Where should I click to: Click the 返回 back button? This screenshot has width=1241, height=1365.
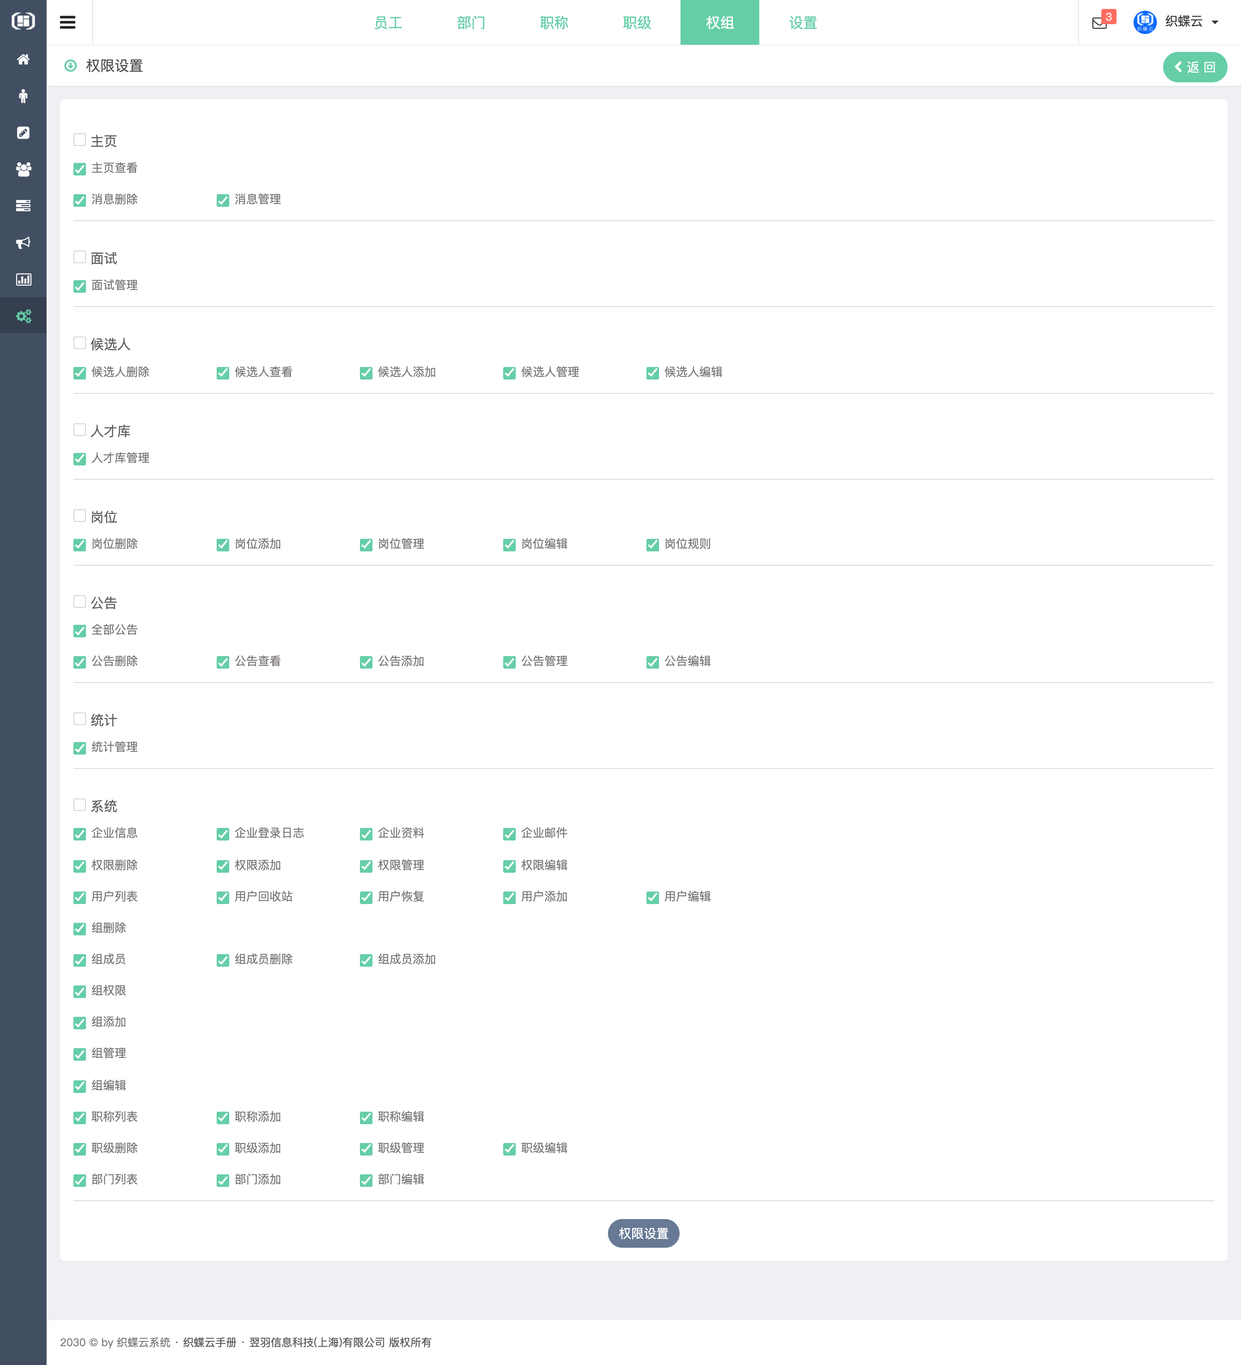[1194, 67]
